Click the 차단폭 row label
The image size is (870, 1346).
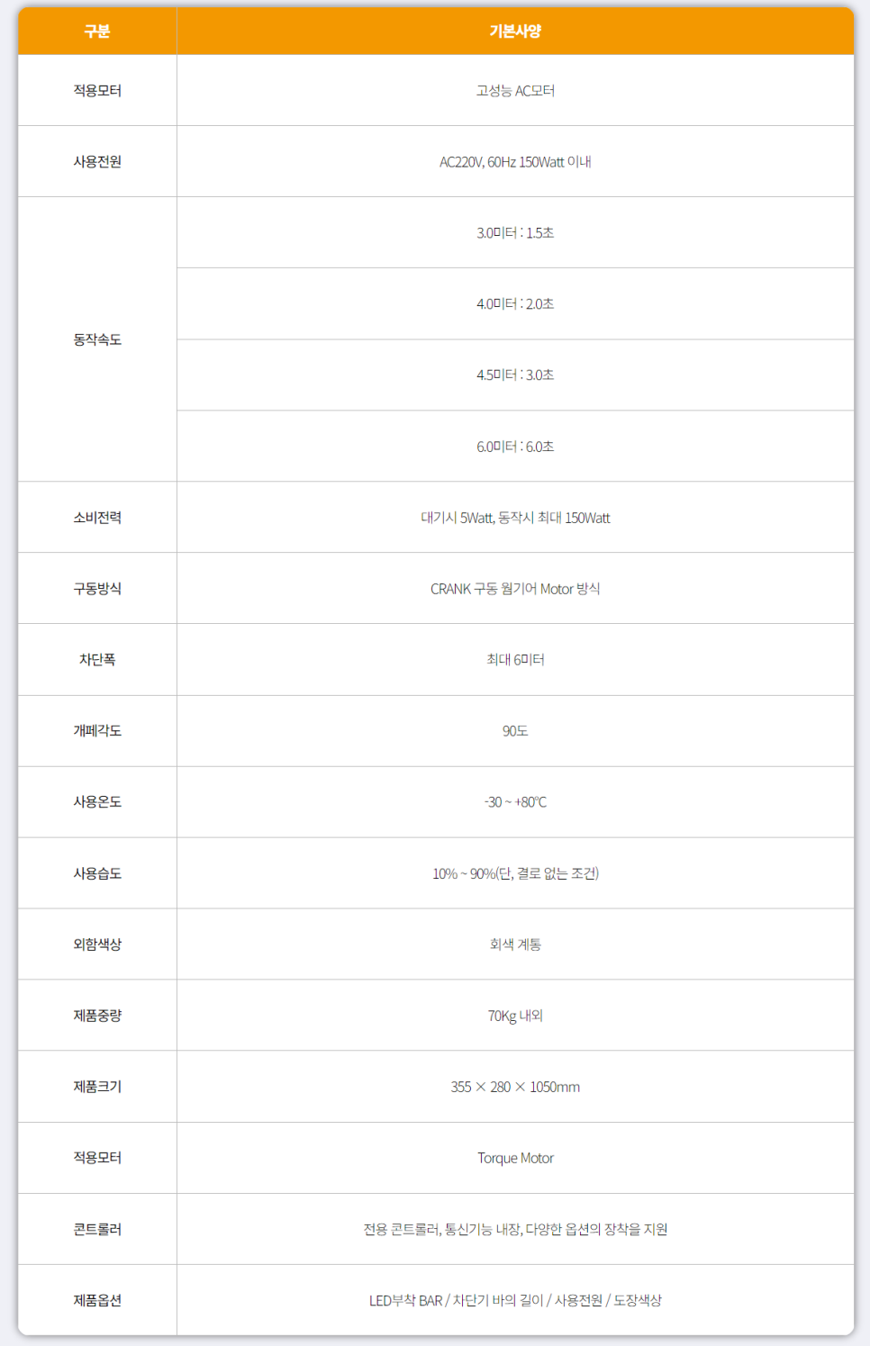[97, 660]
